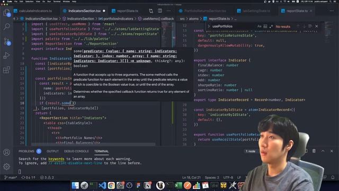Select the IndicatorsSection.tsx tab
The width and height of the screenshot is (339, 191).
click(84, 11)
